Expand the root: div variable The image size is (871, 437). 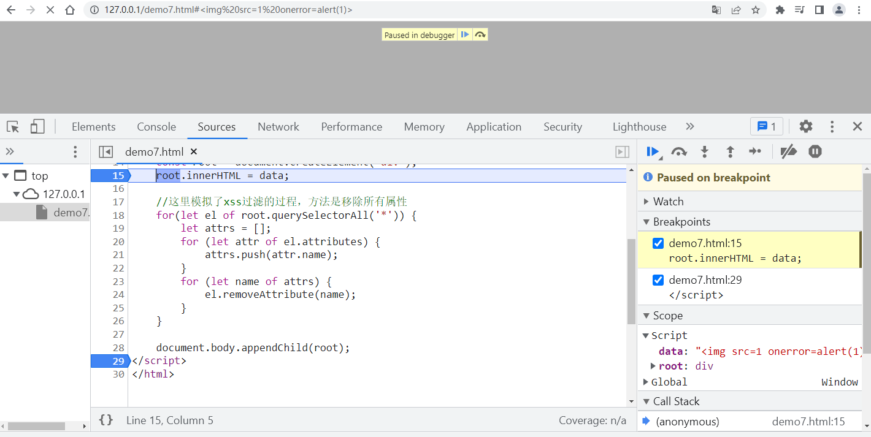[653, 366]
